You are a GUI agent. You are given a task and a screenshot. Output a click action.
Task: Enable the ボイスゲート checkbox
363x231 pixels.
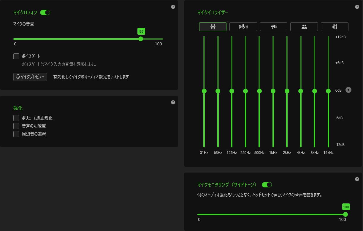click(x=16, y=56)
